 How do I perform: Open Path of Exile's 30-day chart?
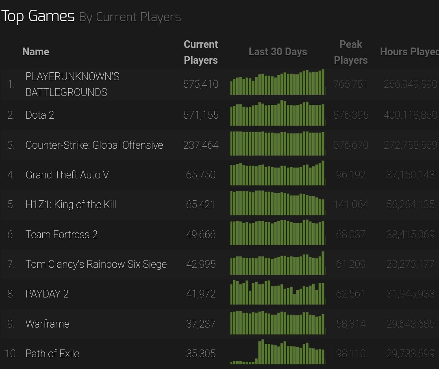click(x=278, y=352)
